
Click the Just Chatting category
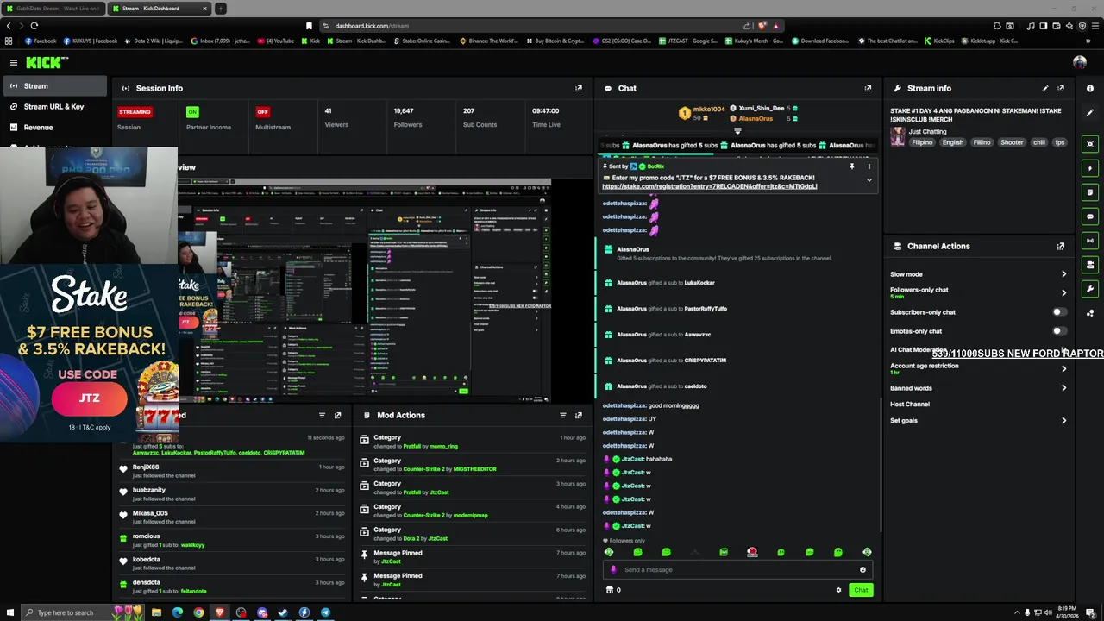coord(927,132)
